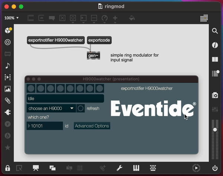Add a comment box from top toolbar
The height and width of the screenshot is (176, 223).
[x=52, y=18]
